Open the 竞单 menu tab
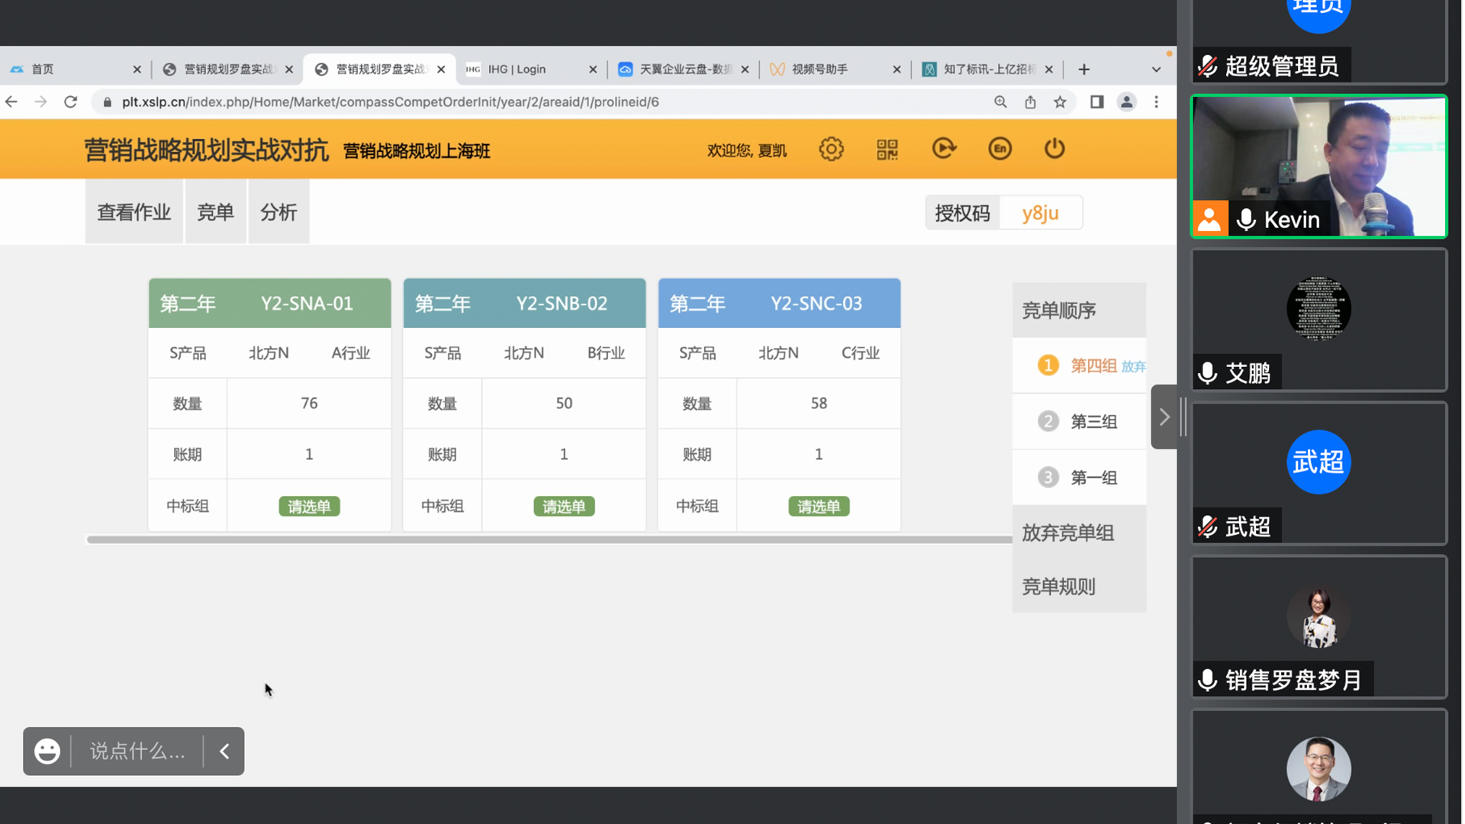1465x824 pixels. (215, 213)
